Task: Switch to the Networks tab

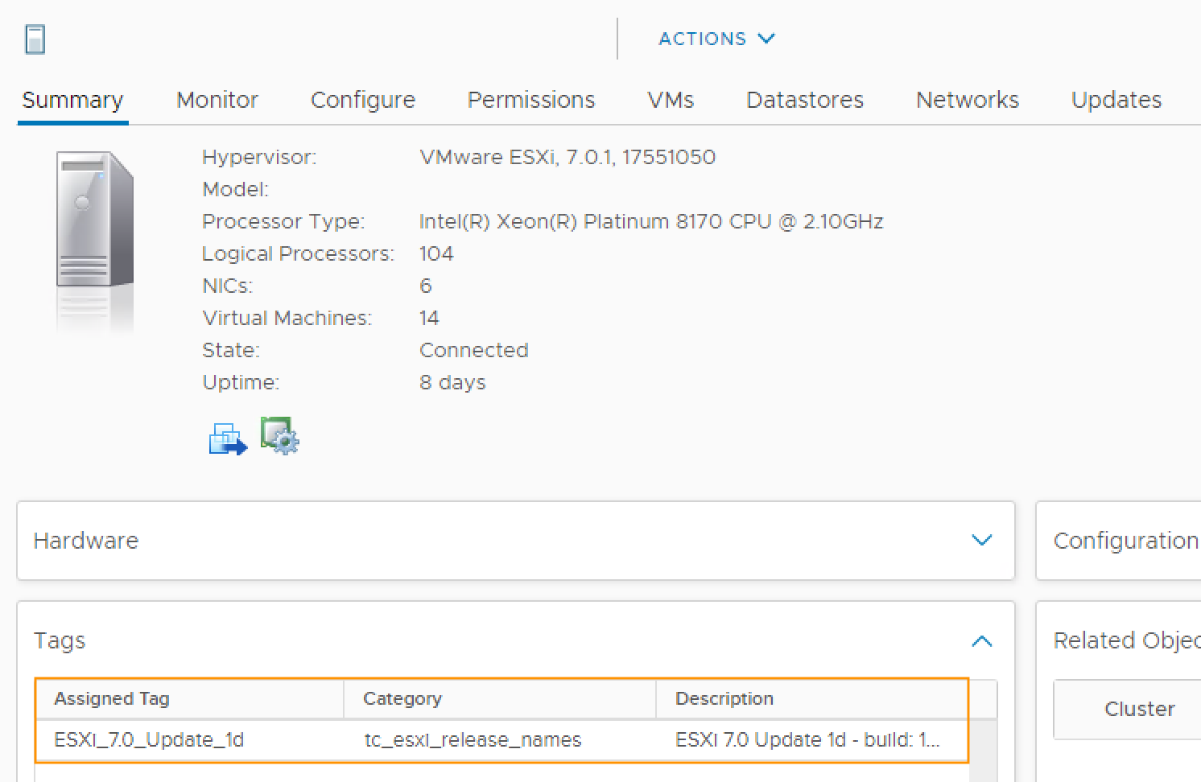Action: pyautogui.click(x=967, y=100)
